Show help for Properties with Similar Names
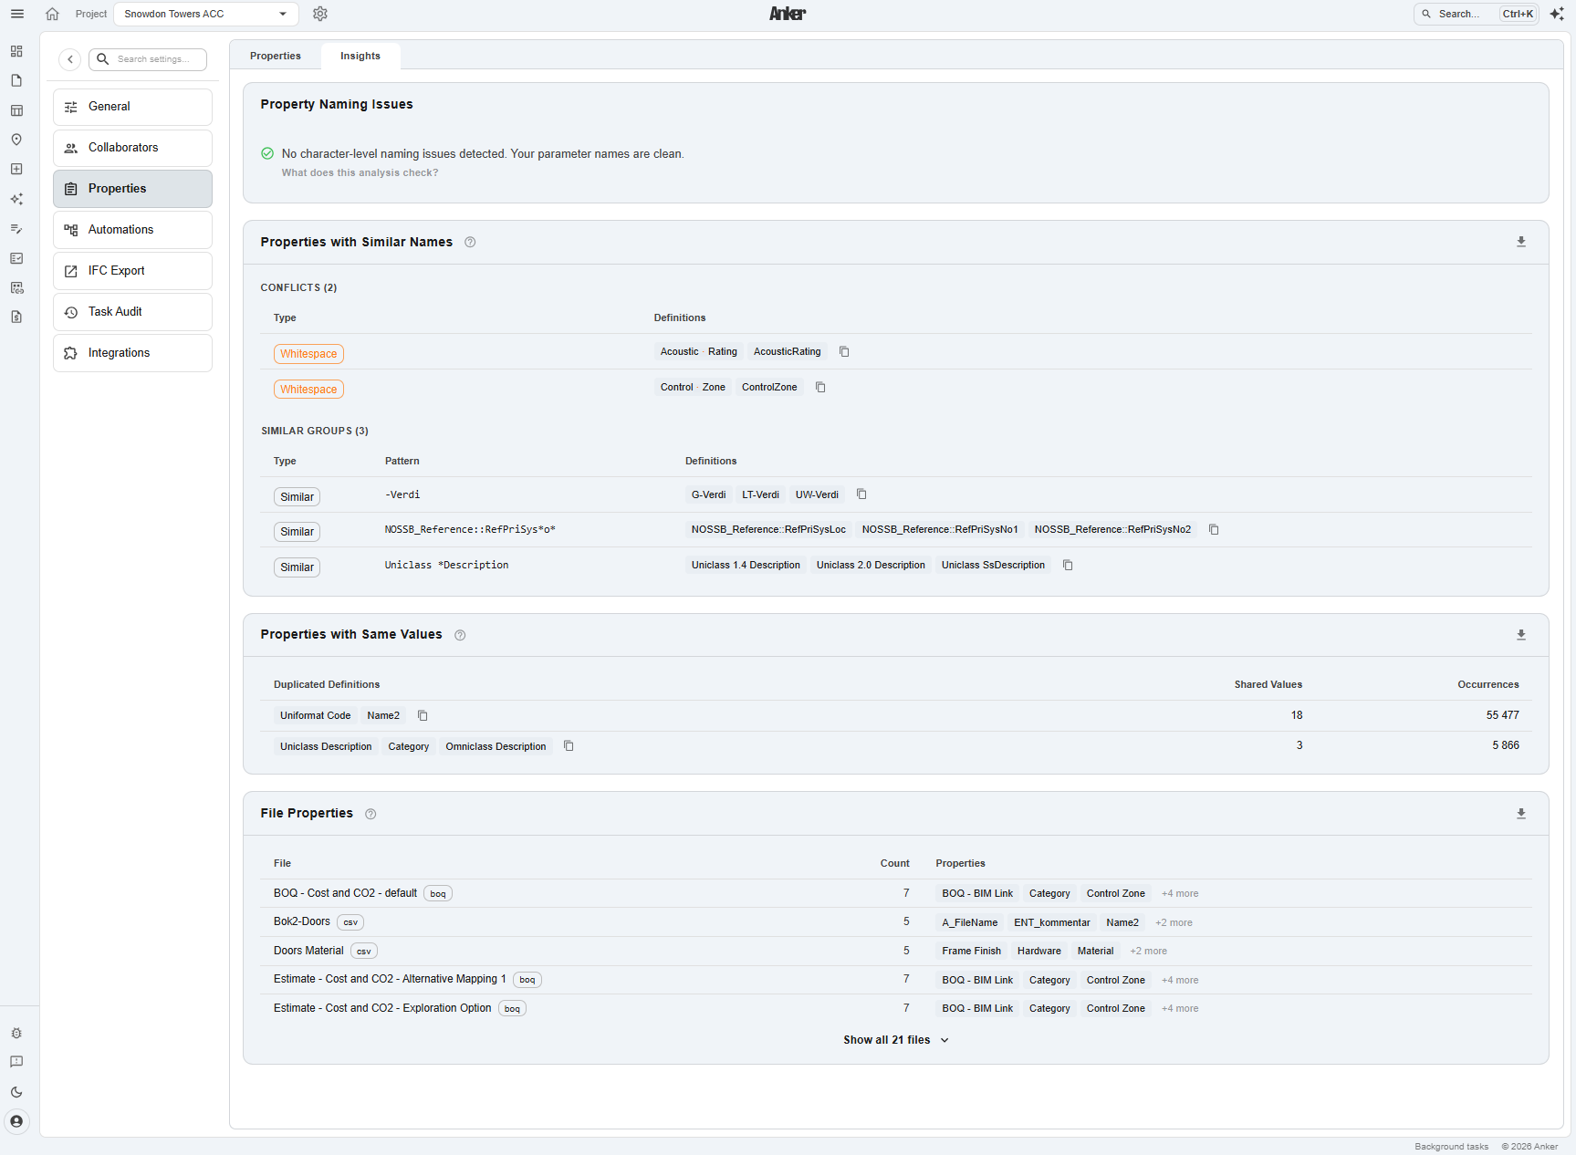This screenshot has height=1155, width=1576. click(470, 242)
